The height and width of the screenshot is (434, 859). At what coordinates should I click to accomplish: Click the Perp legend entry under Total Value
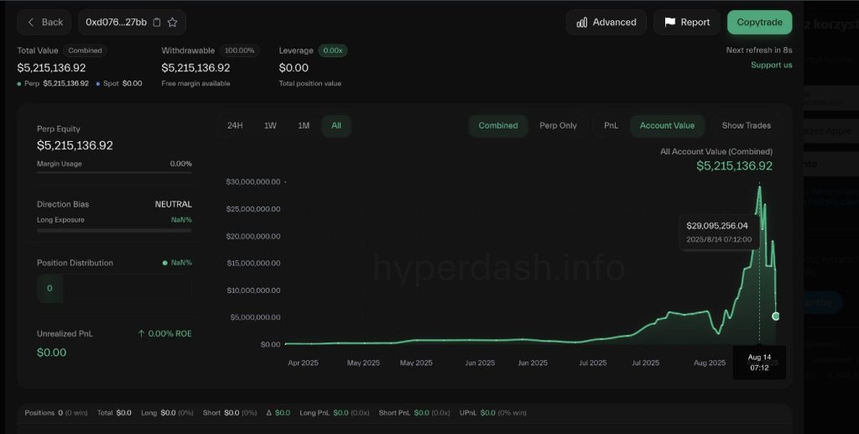[53, 83]
